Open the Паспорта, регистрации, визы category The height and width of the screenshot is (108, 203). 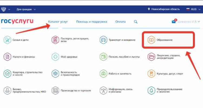(x=70, y=40)
